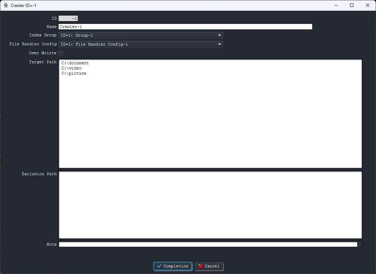Click the Note field's small scrollbar
Image resolution: width=376 pixels, height=274 pixels.
coord(360,244)
